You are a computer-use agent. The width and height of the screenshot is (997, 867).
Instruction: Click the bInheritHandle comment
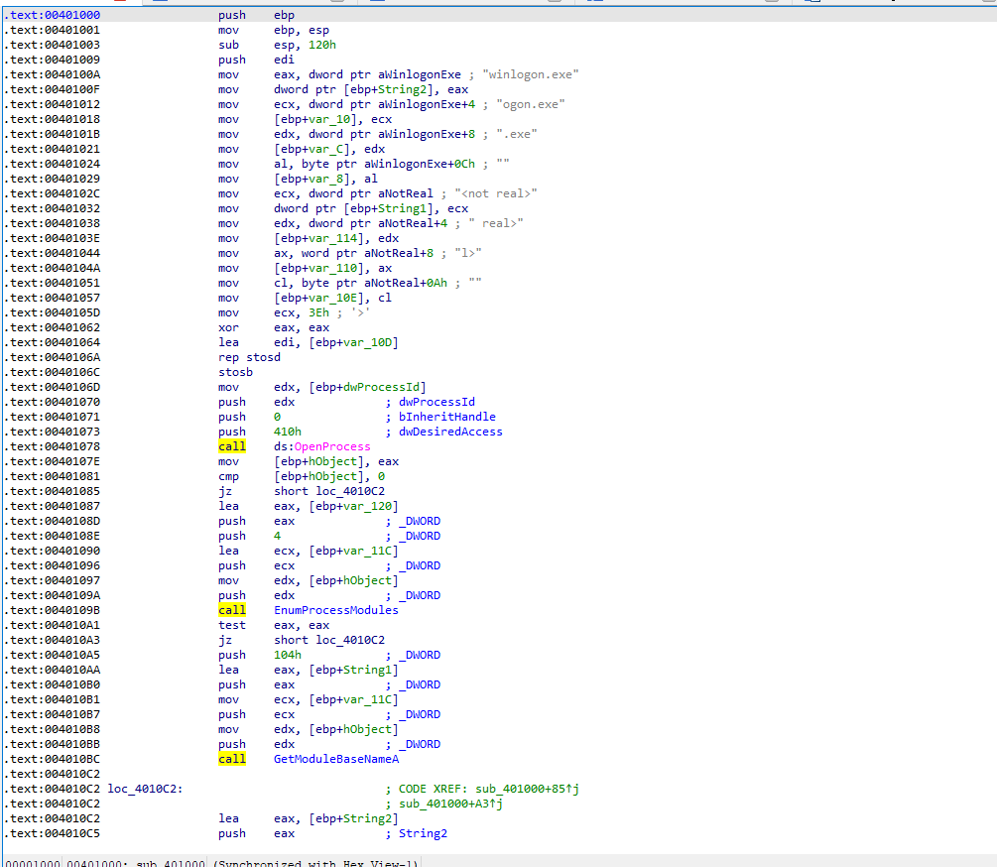pyautogui.click(x=447, y=417)
